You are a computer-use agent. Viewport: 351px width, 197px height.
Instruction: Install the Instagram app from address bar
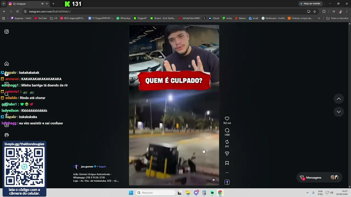308,11
